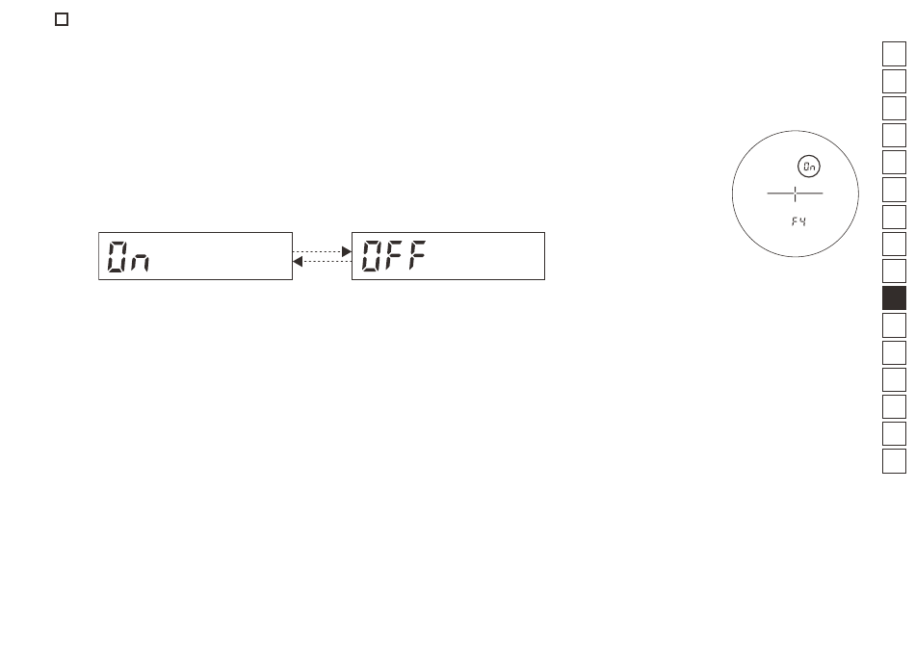
Task: Click the fourth square from top, right column
Action: click(894, 136)
